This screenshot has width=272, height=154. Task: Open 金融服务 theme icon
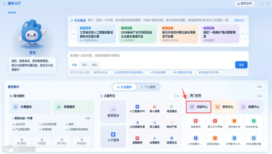[137, 138]
